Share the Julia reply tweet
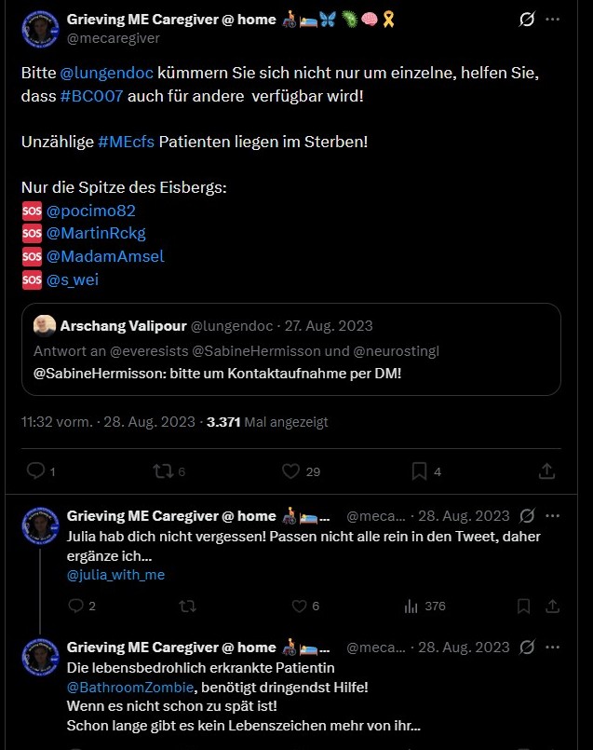The image size is (593, 750). tap(552, 607)
